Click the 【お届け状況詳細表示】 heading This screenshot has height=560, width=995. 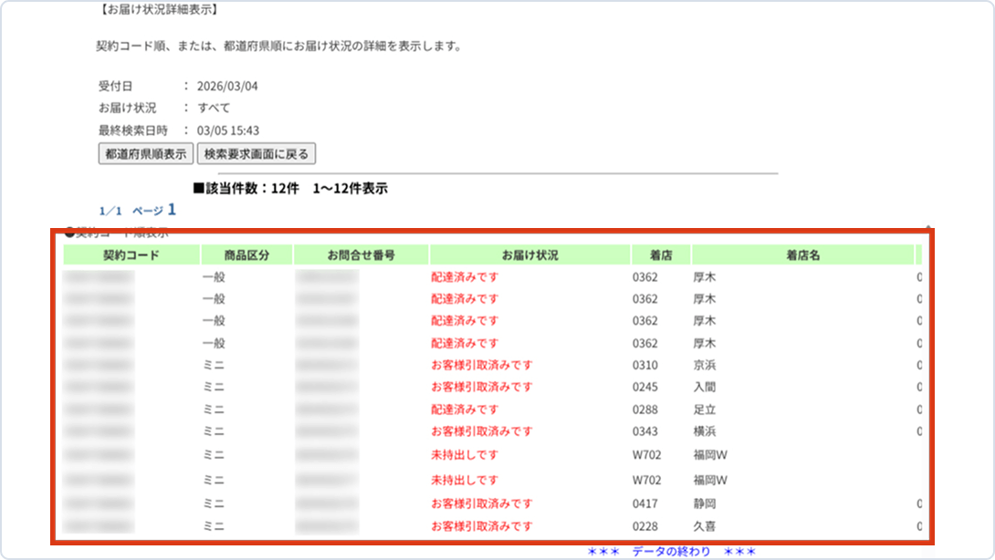(159, 9)
